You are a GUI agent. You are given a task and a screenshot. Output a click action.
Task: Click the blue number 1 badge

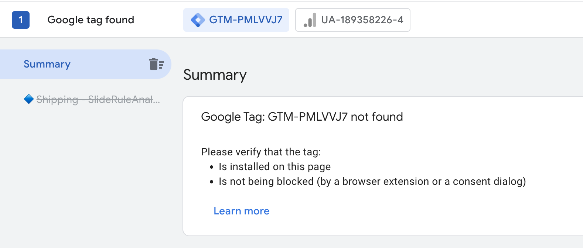21,20
